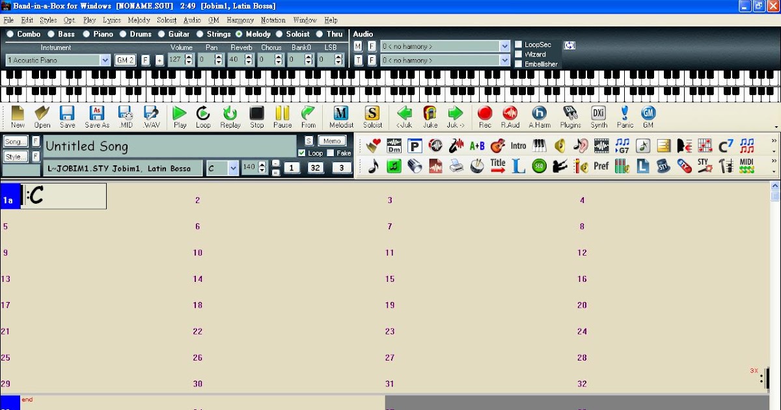Pause the song with Pause icon

pyautogui.click(x=282, y=116)
